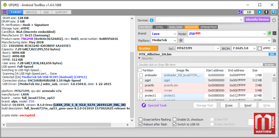
Task: Switch to the FLASH tab
Action: (x=16, y=12)
